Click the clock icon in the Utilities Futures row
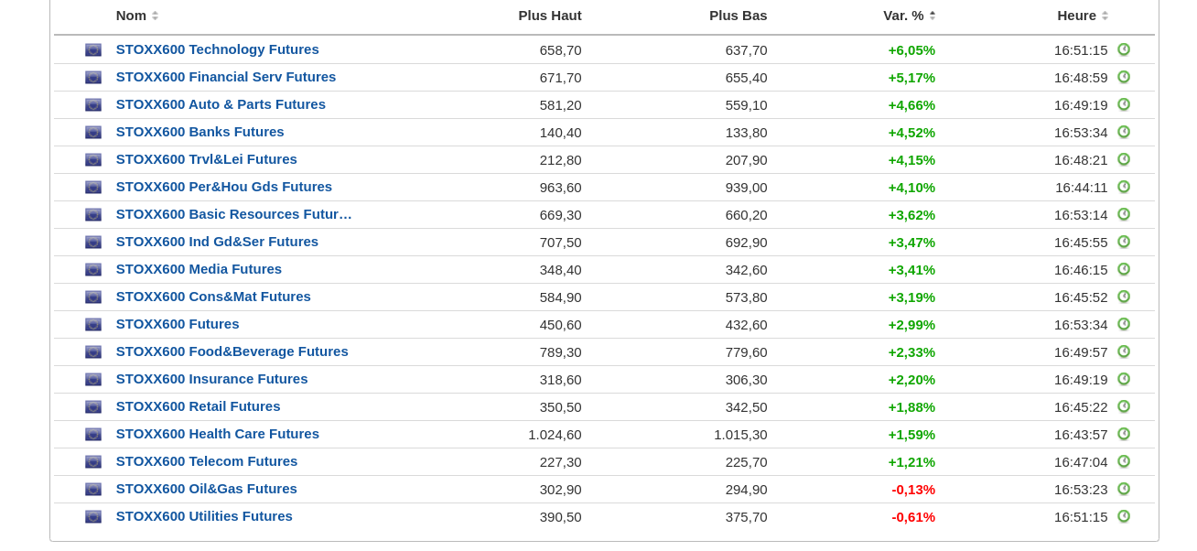Viewport: 1197px width, 551px height. tap(1124, 516)
